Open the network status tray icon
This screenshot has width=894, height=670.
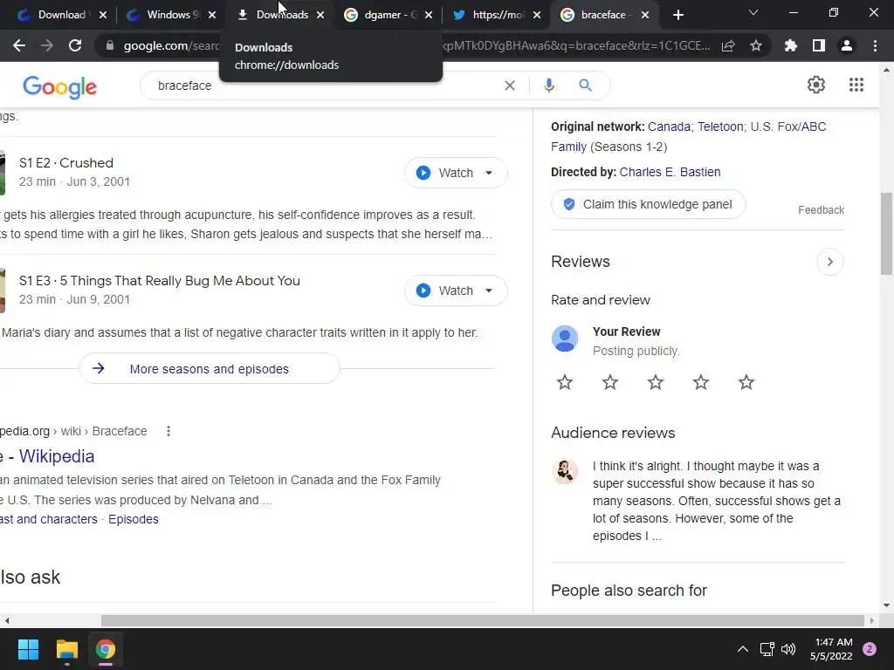point(767,649)
